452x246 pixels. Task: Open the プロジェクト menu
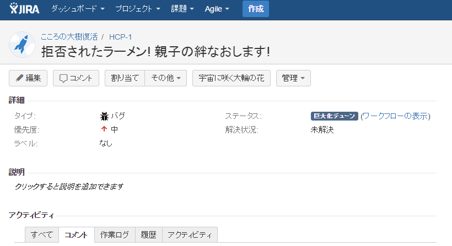[x=137, y=9]
